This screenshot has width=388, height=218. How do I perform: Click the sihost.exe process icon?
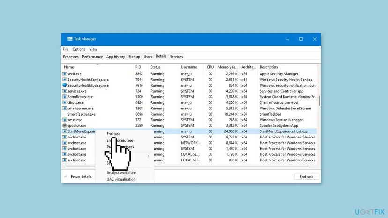(x=64, y=102)
